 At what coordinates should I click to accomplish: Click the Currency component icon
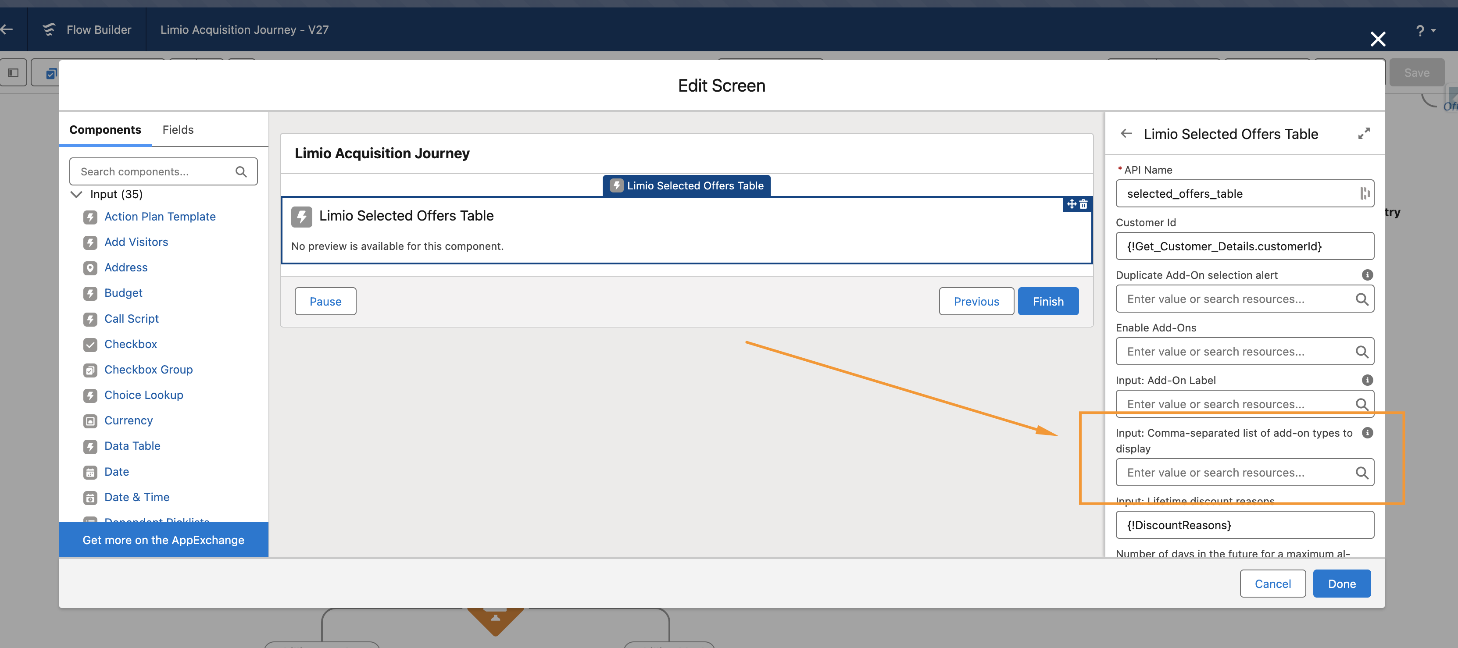click(90, 421)
